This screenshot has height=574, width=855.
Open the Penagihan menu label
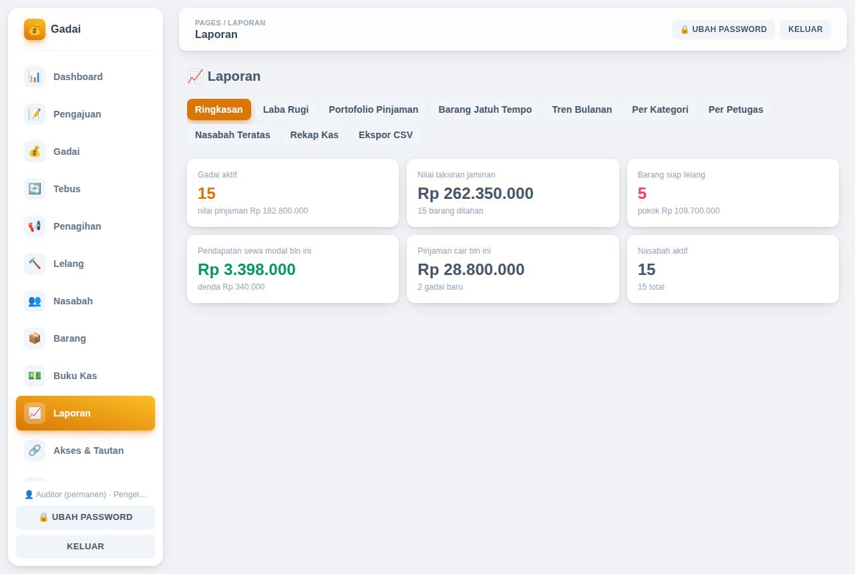click(x=77, y=226)
